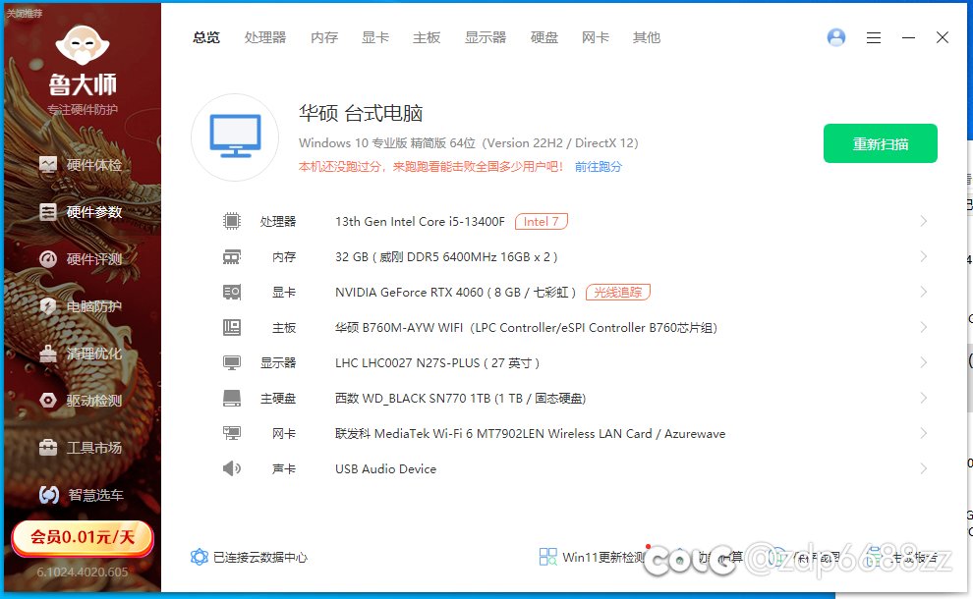Open 工具市场 toolbox in sidebar

81,448
